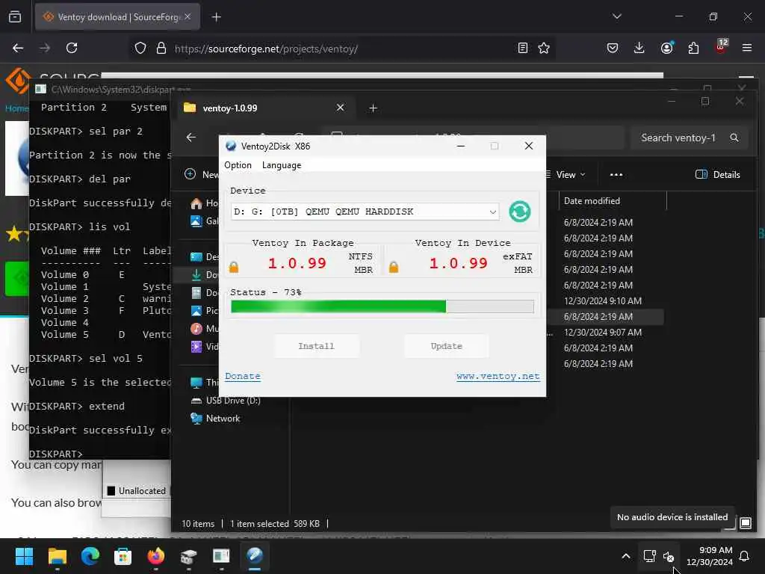Click the Ventoy2Disk title bar app icon

(x=231, y=146)
